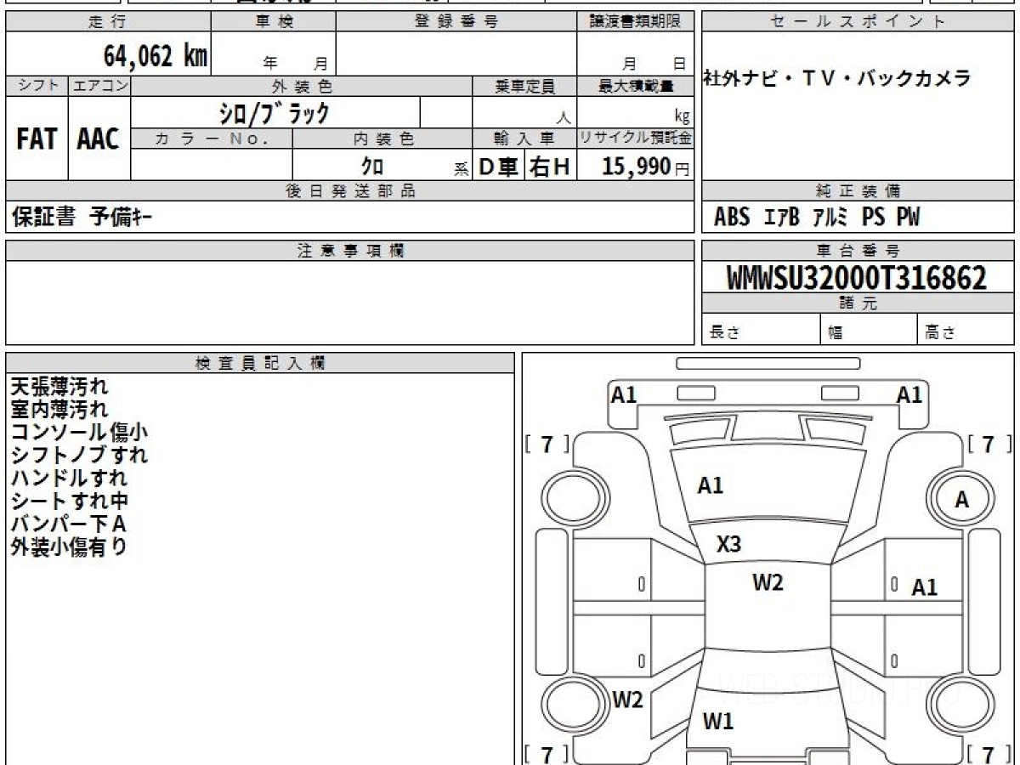The width and height of the screenshot is (1020, 765).
Task: Click the inspector note "室内薄汚れ"
Action: [x=59, y=409]
